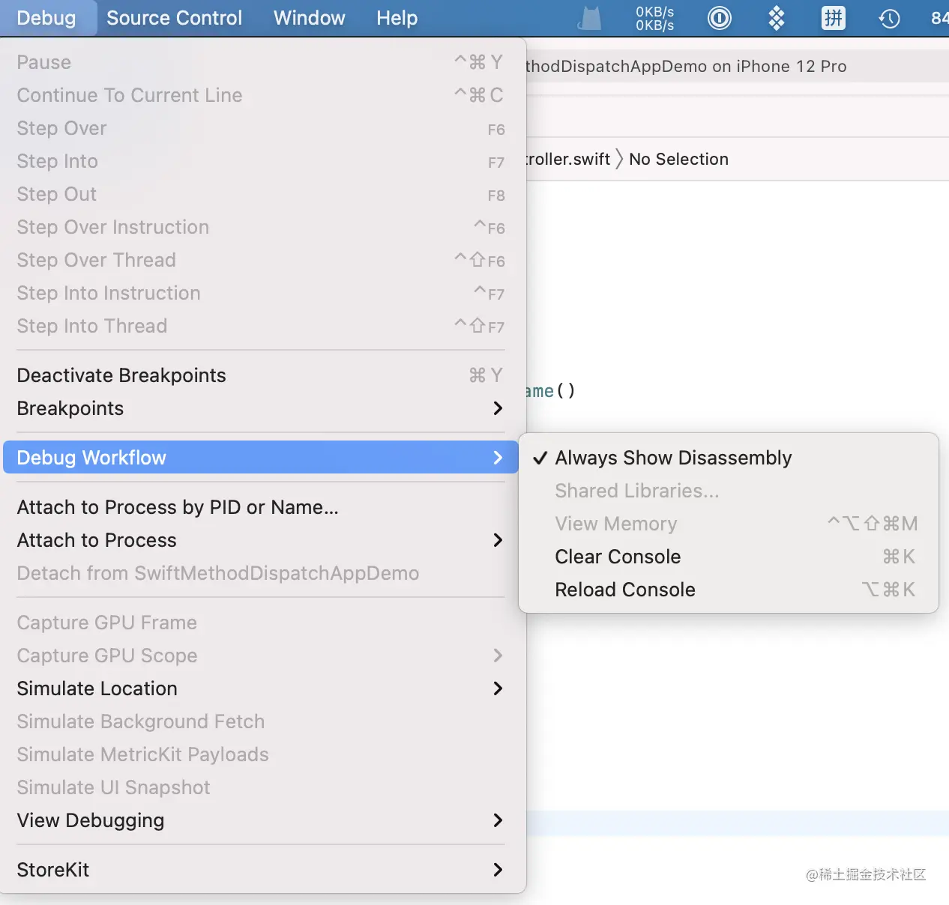The image size is (949, 905).
Task: Click the Shared Libraries... item
Action: pos(729,491)
